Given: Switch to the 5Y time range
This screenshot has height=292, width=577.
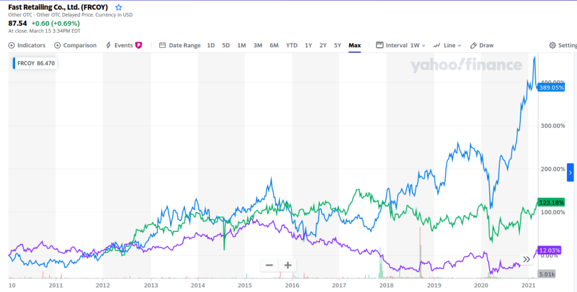Looking at the screenshot, I should 337,45.
